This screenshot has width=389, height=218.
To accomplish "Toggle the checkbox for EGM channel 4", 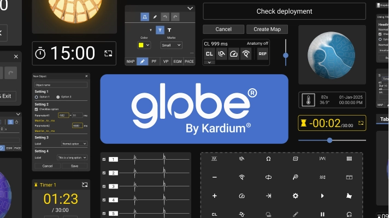I will click(104, 199).
